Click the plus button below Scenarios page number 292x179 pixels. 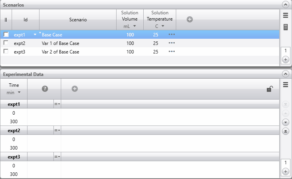[285, 60]
